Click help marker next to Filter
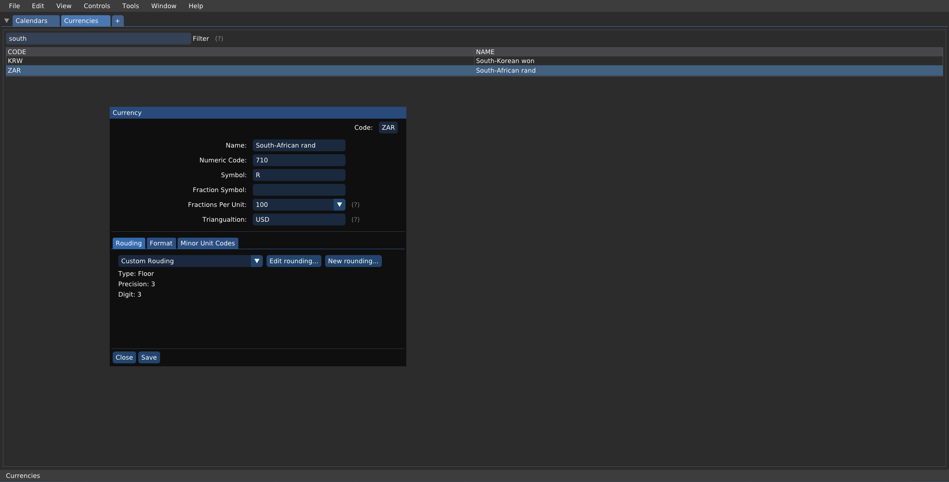 (219, 39)
